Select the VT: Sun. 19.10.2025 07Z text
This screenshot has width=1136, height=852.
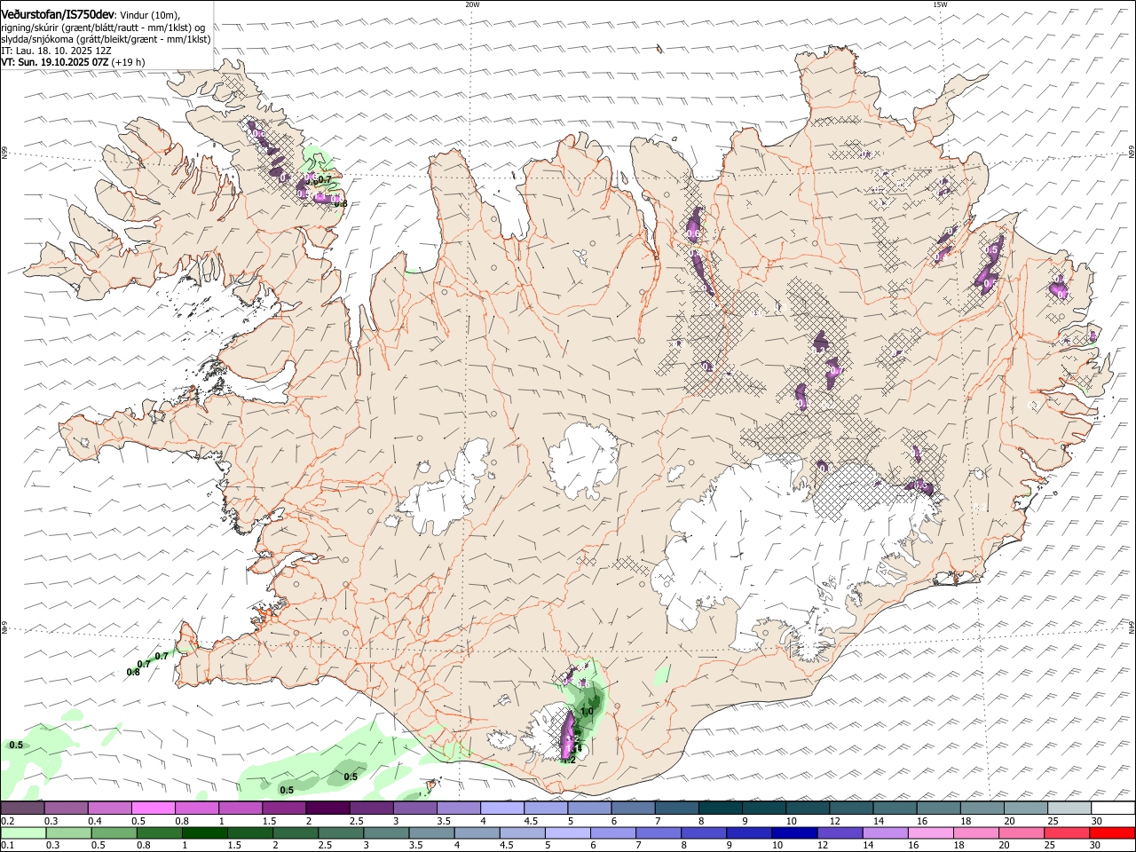point(55,62)
